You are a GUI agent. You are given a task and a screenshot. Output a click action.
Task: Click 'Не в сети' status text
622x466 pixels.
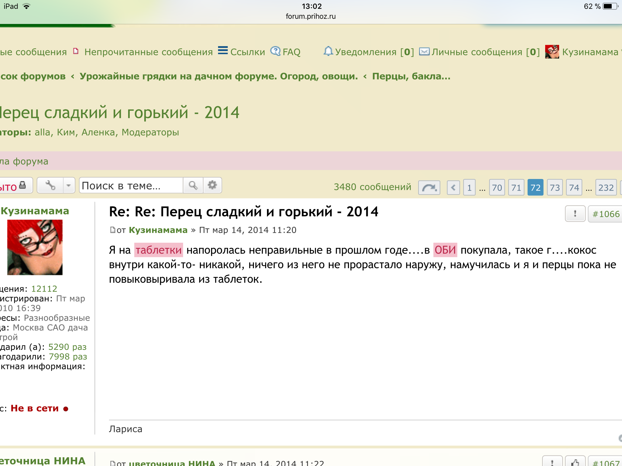pyautogui.click(x=35, y=408)
